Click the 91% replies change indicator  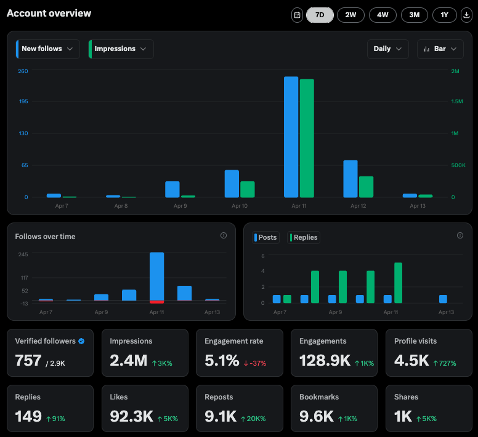point(55,419)
